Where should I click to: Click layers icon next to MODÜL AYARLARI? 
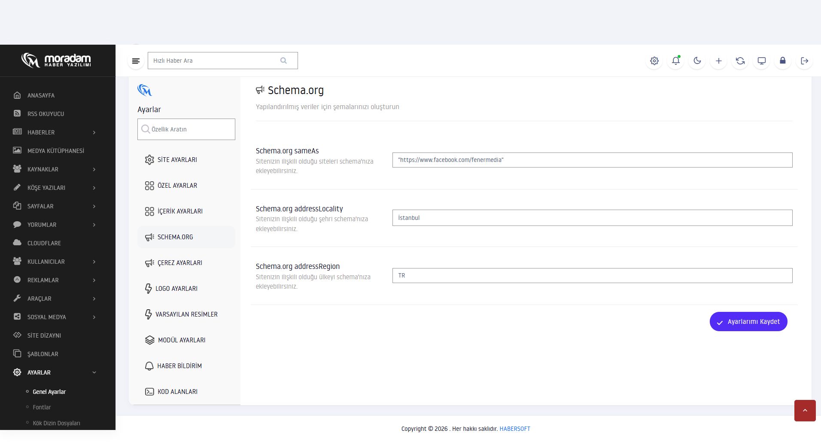149,340
